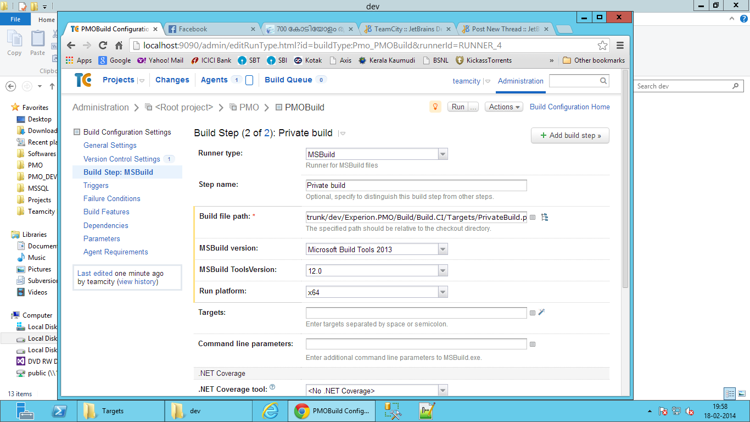Click the Explorer Copy ribbon icon
This screenshot has height=422, width=750.
coord(14,43)
